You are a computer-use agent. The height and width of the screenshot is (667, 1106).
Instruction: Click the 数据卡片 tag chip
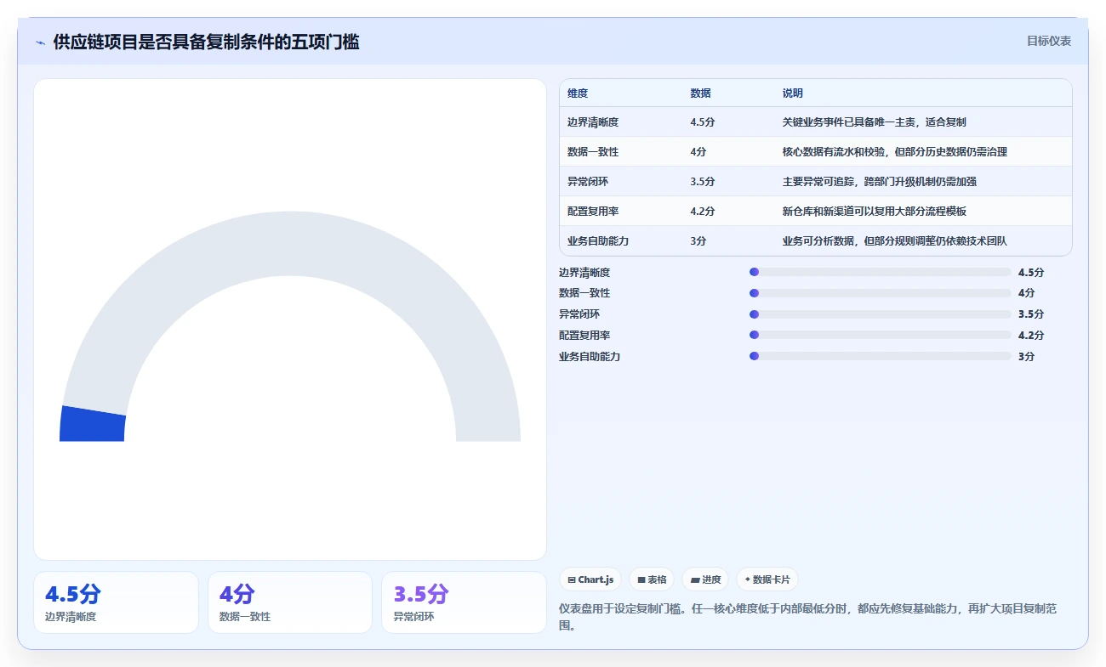pyautogui.click(x=767, y=579)
